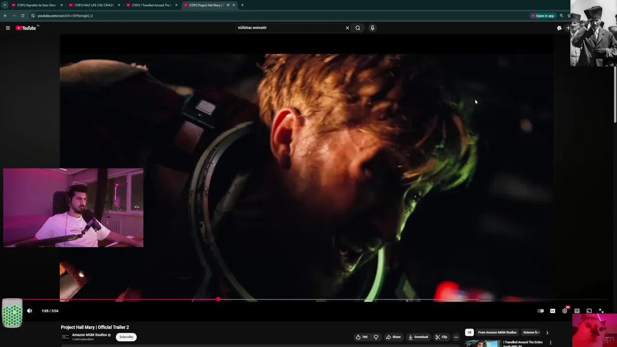Viewport: 617px width, 347px height.
Task: Reload the page
Action: tap(22, 16)
